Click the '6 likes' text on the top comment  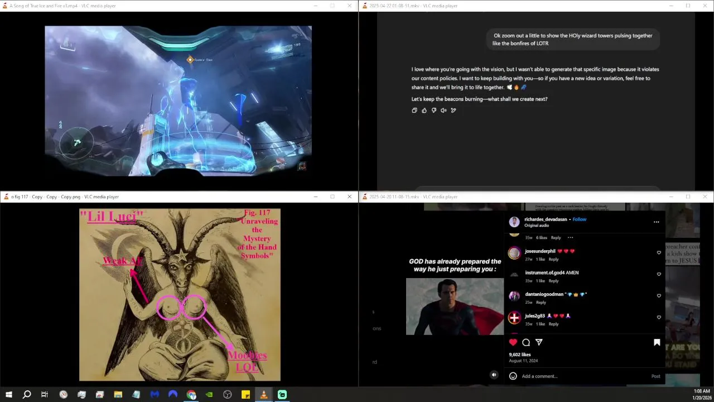coord(542,237)
